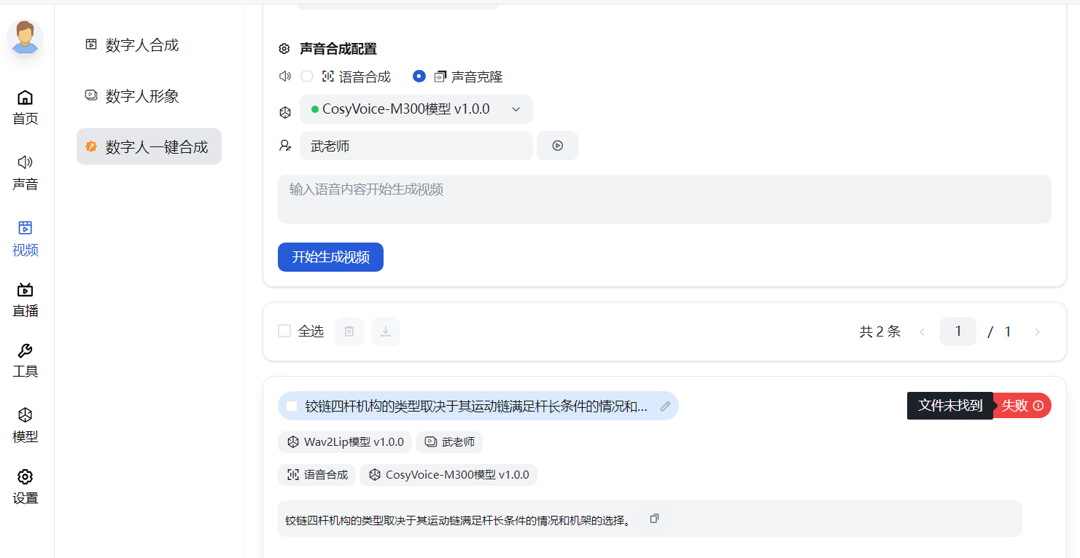
Task: Click the 开始生成视频 button
Action: tap(330, 257)
